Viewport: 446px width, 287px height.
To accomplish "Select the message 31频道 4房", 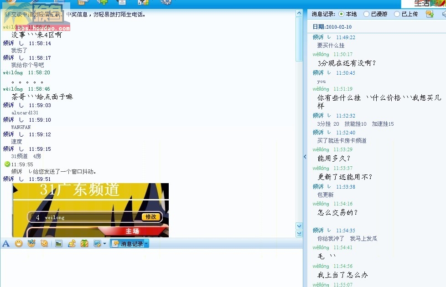I will (26, 156).
